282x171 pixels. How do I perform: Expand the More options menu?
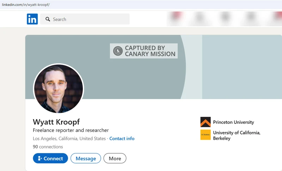115,159
